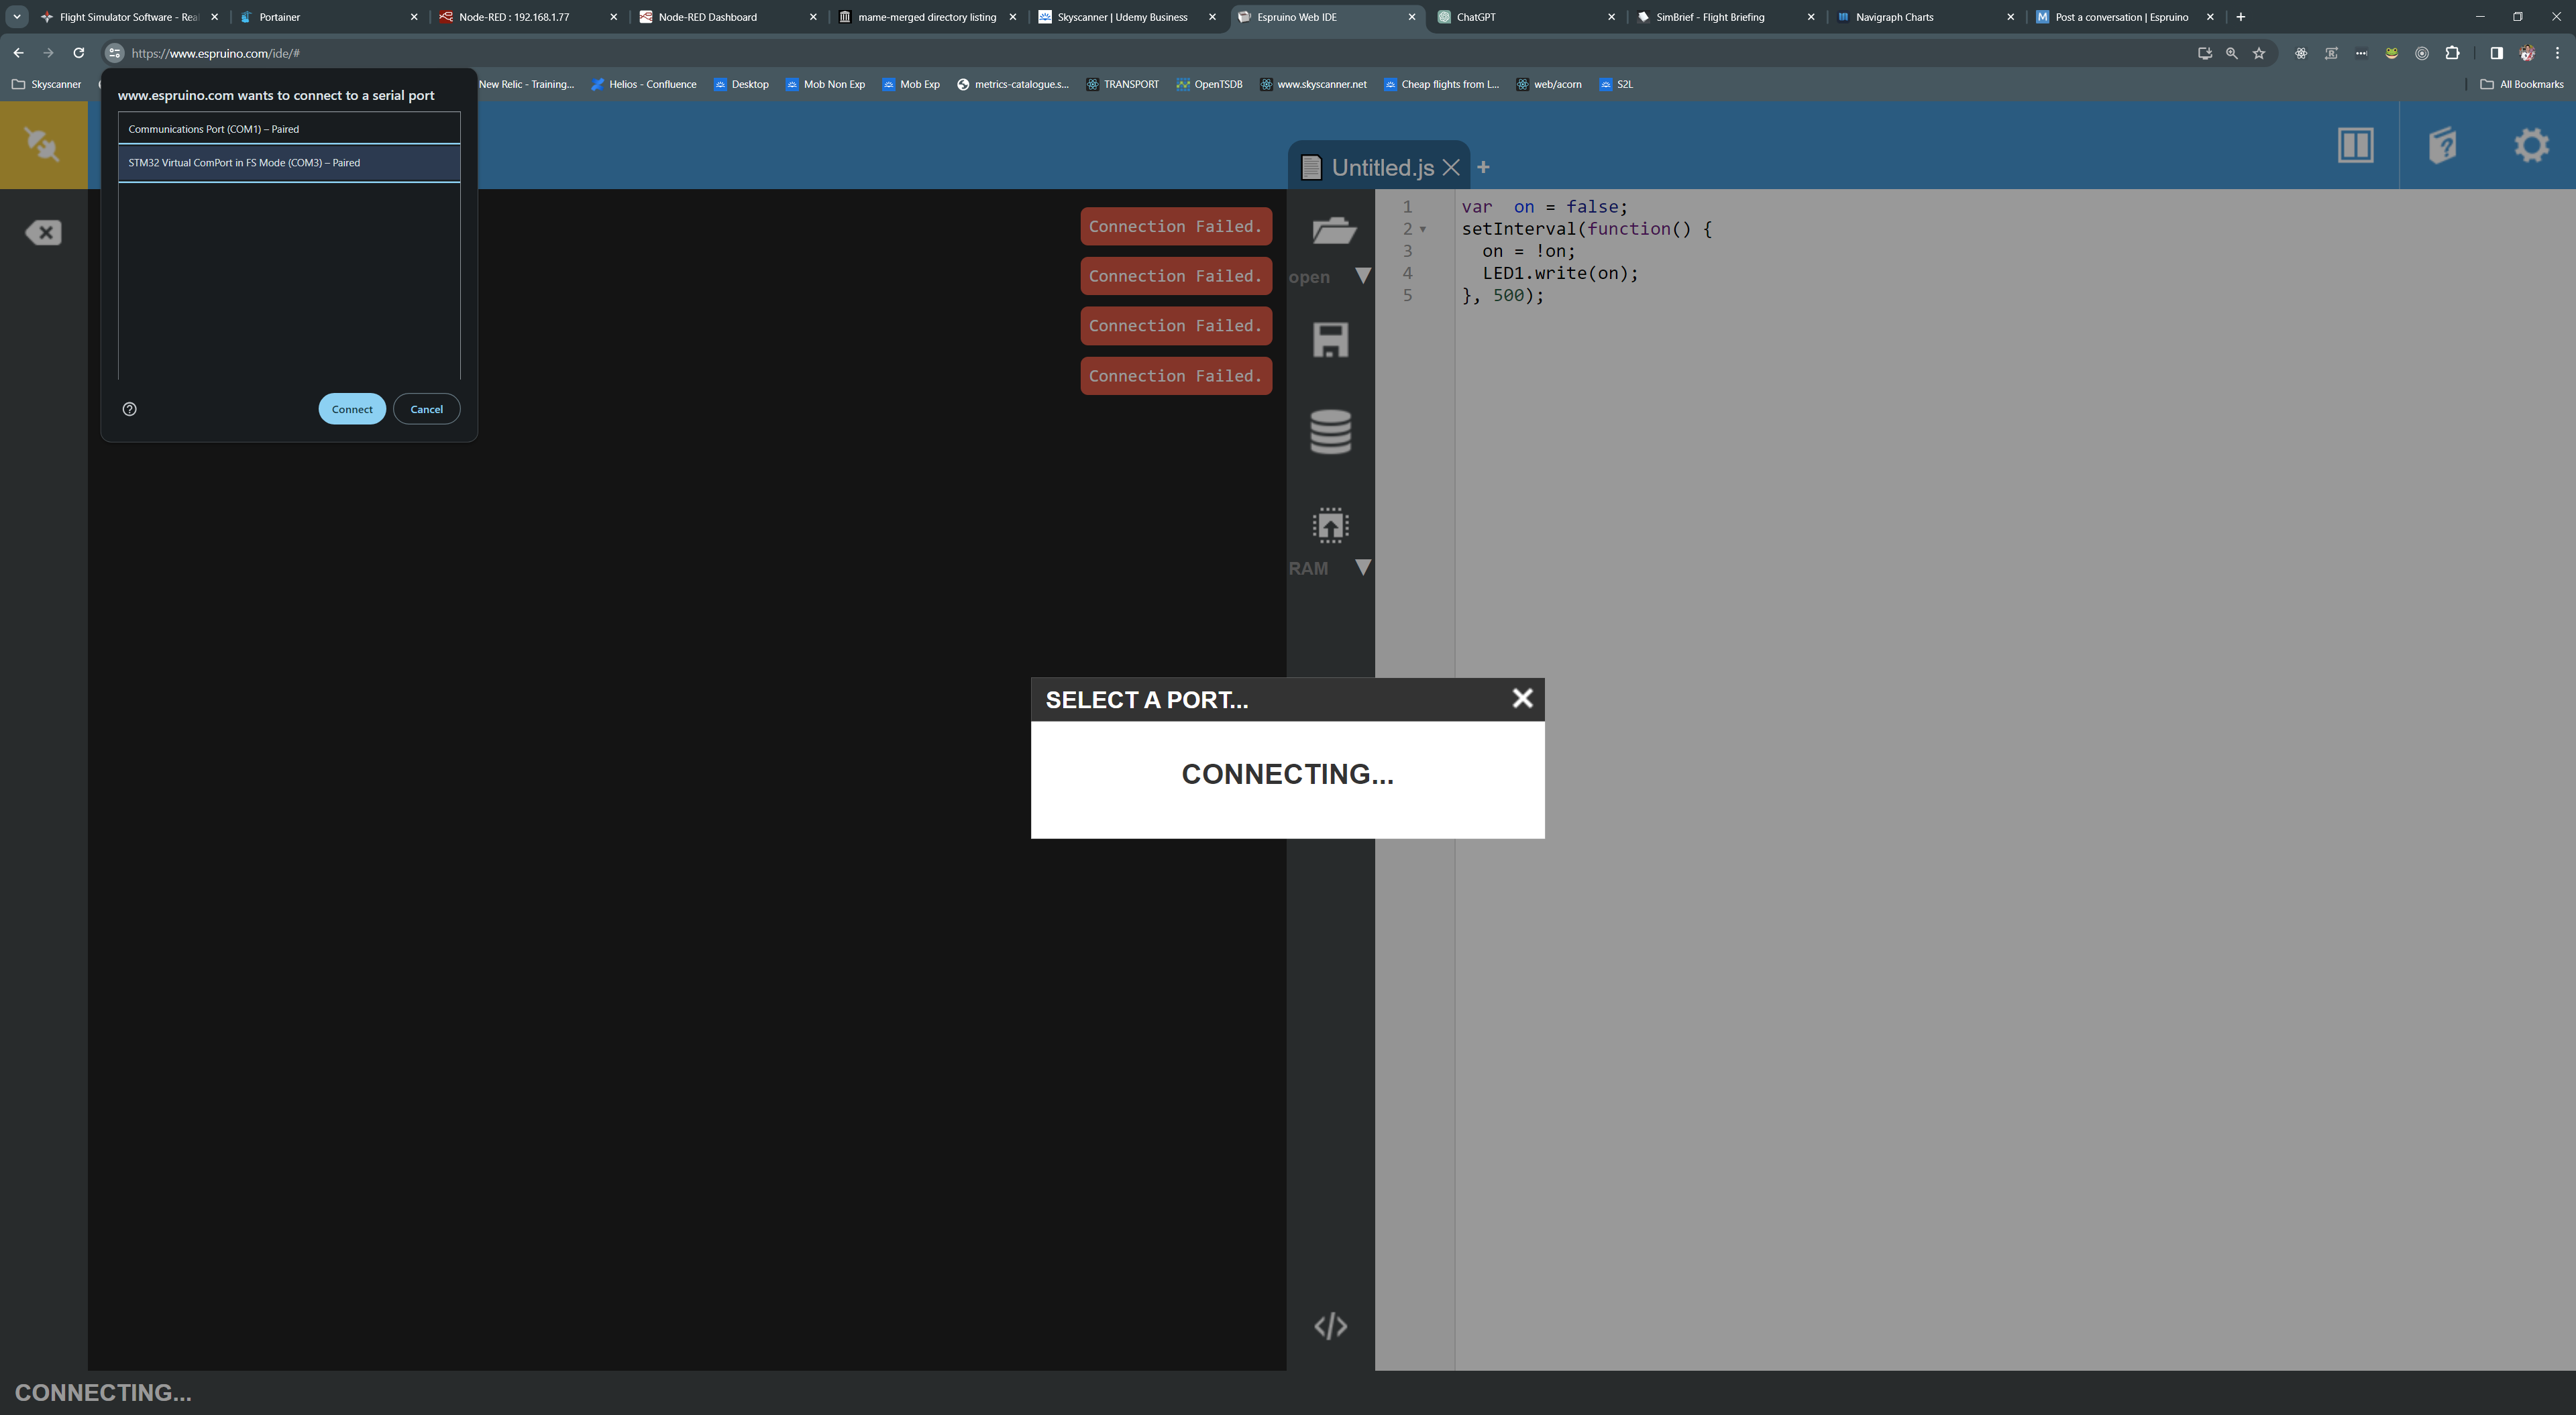Screen dimensions: 2576x1415
Task: Switch to the Portainer browser tab
Action: 330,17
